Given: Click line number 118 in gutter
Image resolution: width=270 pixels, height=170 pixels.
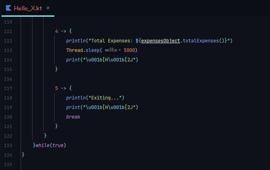Looking at the screenshot, I should pyautogui.click(x=8, y=98).
